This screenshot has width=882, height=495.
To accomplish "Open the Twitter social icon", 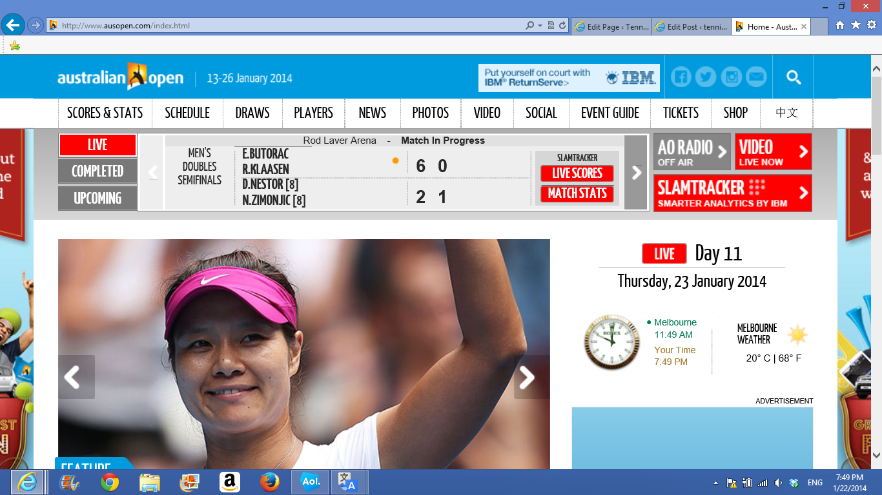I will pyautogui.click(x=706, y=77).
